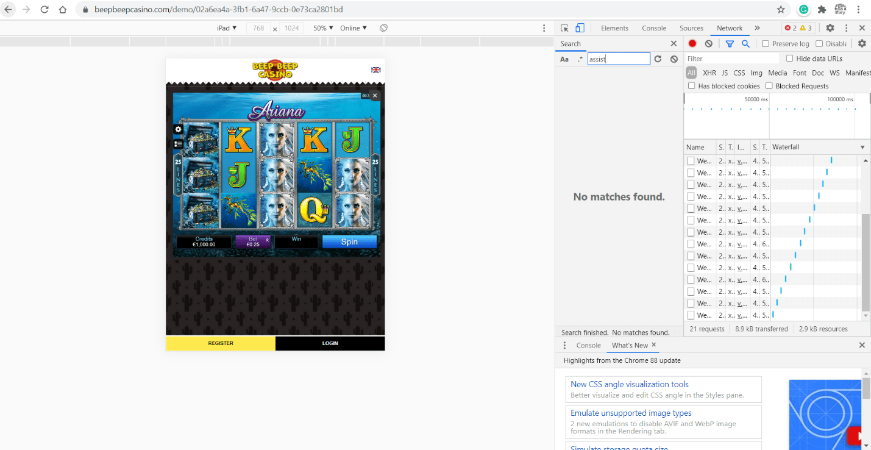Enable the Hide data URLs checkbox
Viewport: 871px width, 450px height.
click(790, 59)
